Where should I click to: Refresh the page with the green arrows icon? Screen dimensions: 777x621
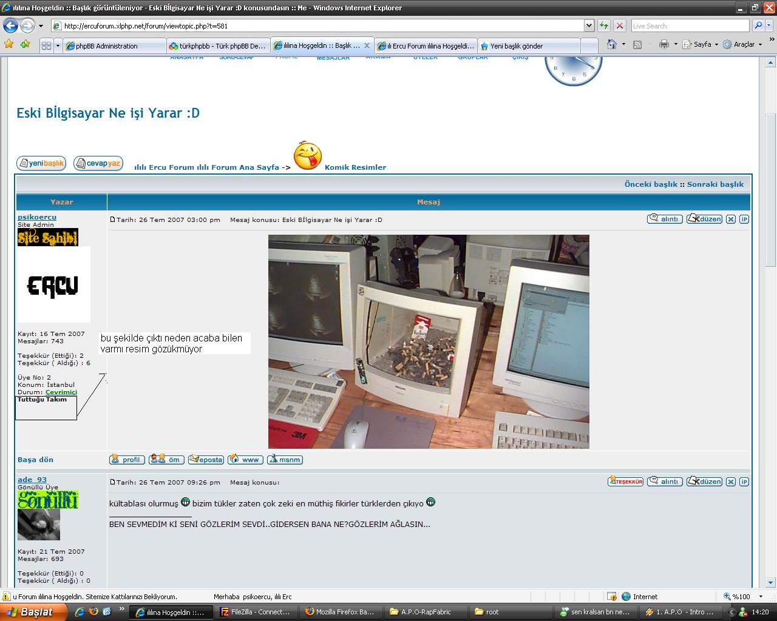click(604, 26)
